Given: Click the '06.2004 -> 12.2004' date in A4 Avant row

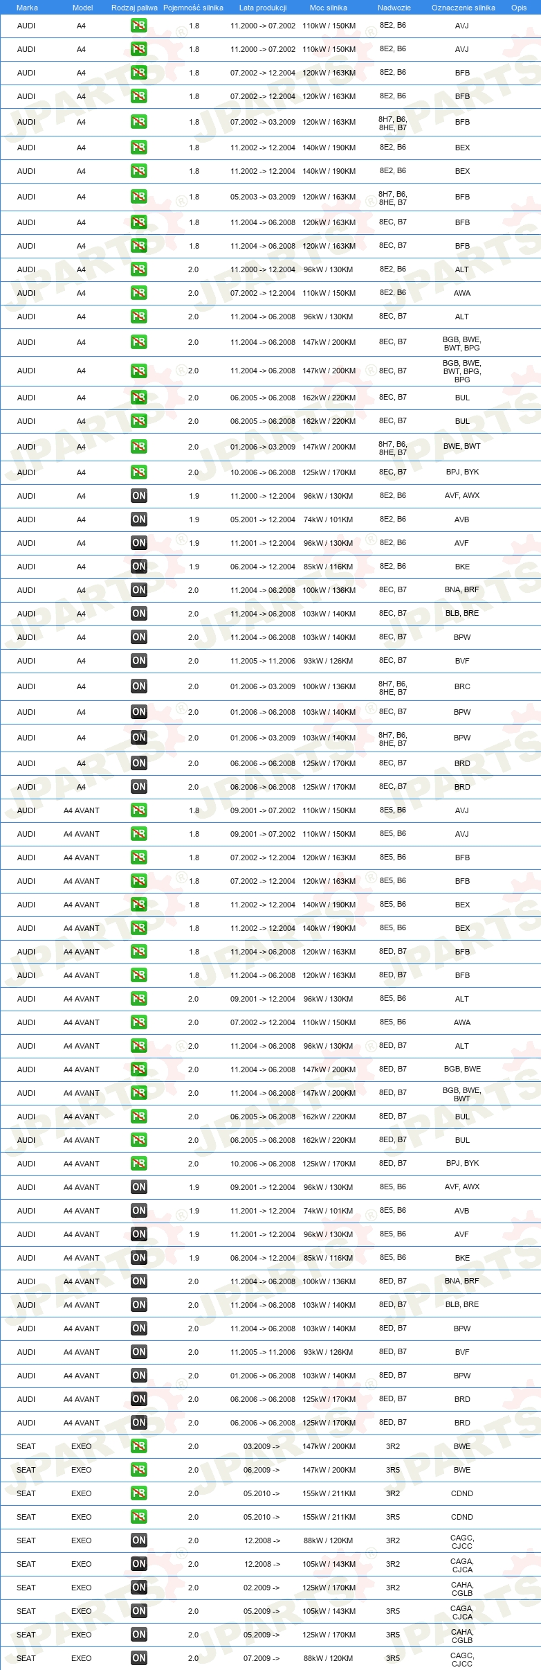Looking at the screenshot, I should (x=263, y=1258).
